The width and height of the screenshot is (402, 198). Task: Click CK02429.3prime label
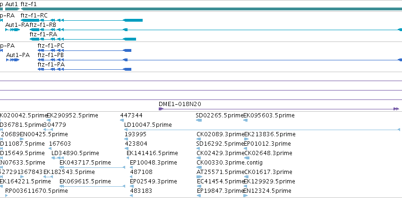click(x=221, y=153)
